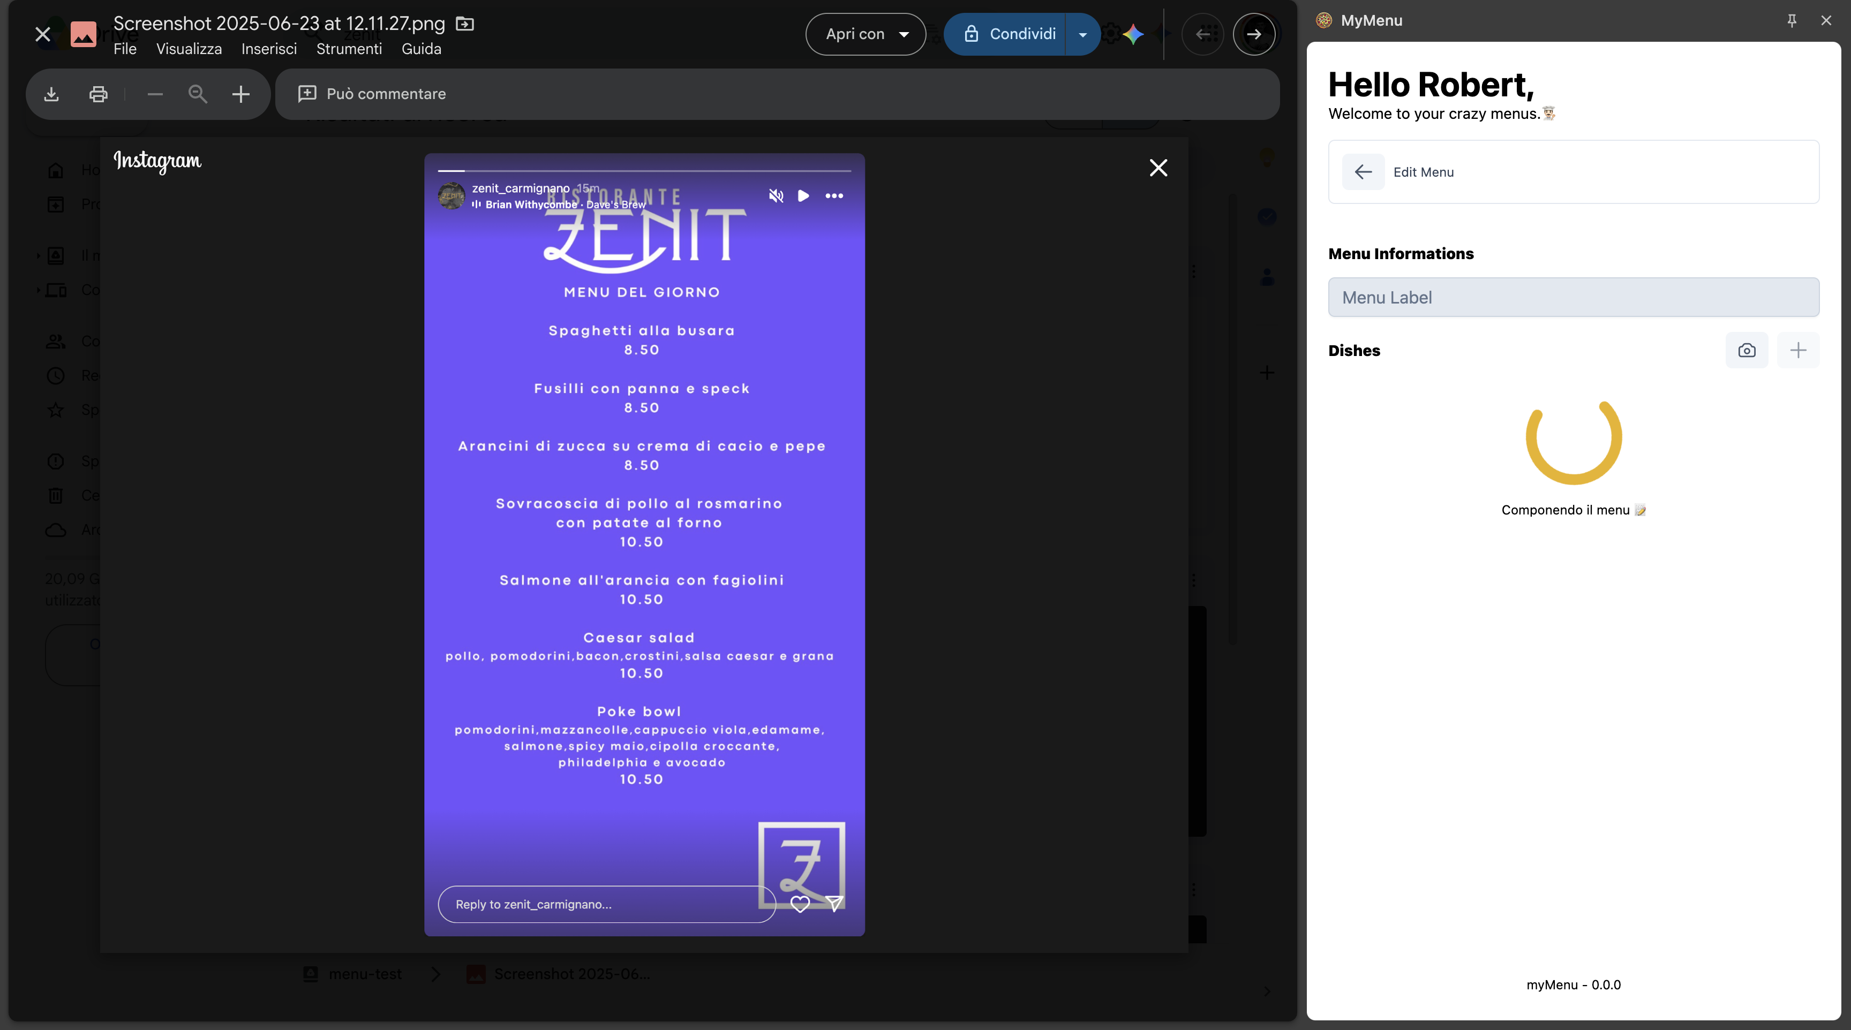The image size is (1851, 1030).
Task: Open the Gemini sparkle assistant
Action: (x=1133, y=34)
